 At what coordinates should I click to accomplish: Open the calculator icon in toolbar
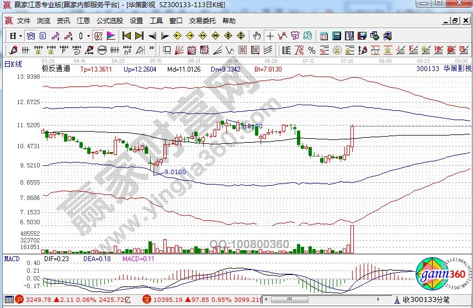click(x=336, y=36)
